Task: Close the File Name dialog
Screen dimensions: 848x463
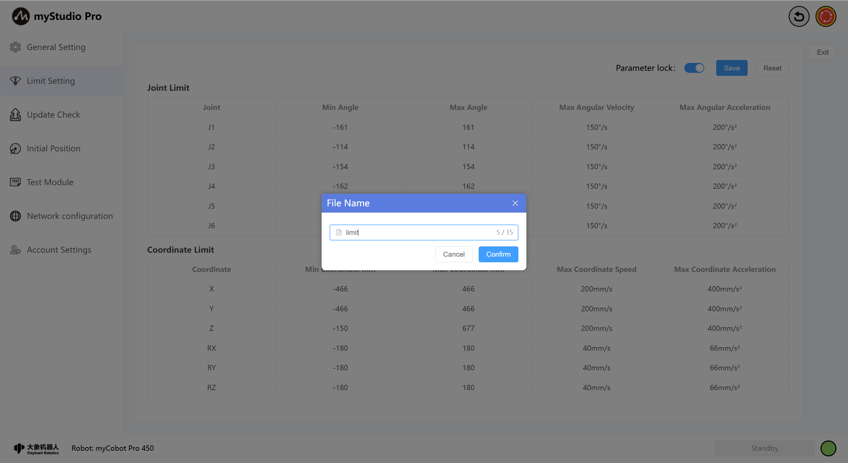Action: pyautogui.click(x=515, y=203)
